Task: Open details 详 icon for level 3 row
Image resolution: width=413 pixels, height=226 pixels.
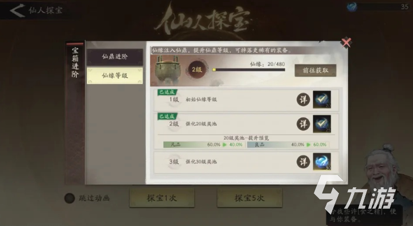Action: tap(303, 162)
